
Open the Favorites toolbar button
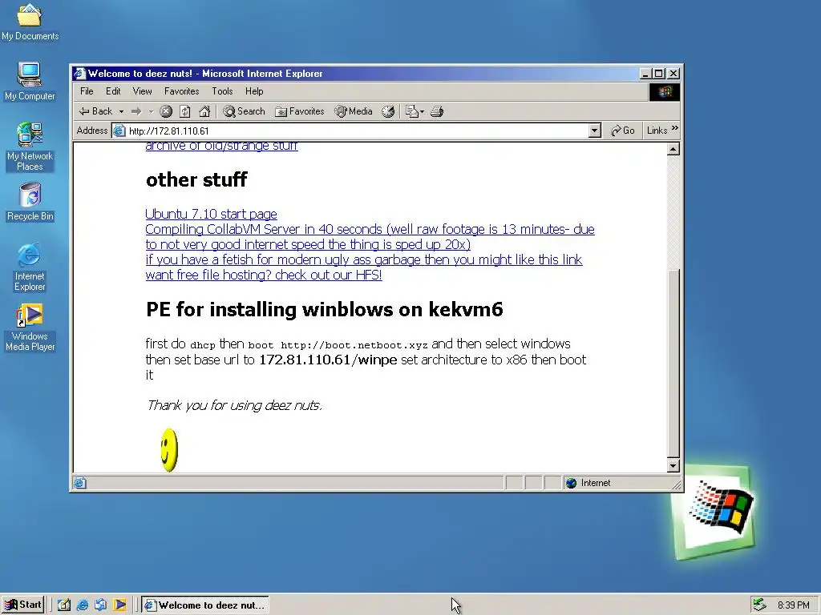(300, 111)
